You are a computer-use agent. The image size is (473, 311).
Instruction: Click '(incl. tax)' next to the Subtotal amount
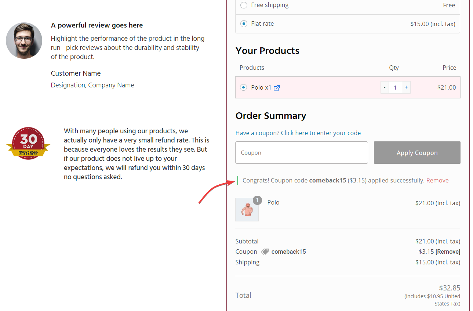click(448, 241)
